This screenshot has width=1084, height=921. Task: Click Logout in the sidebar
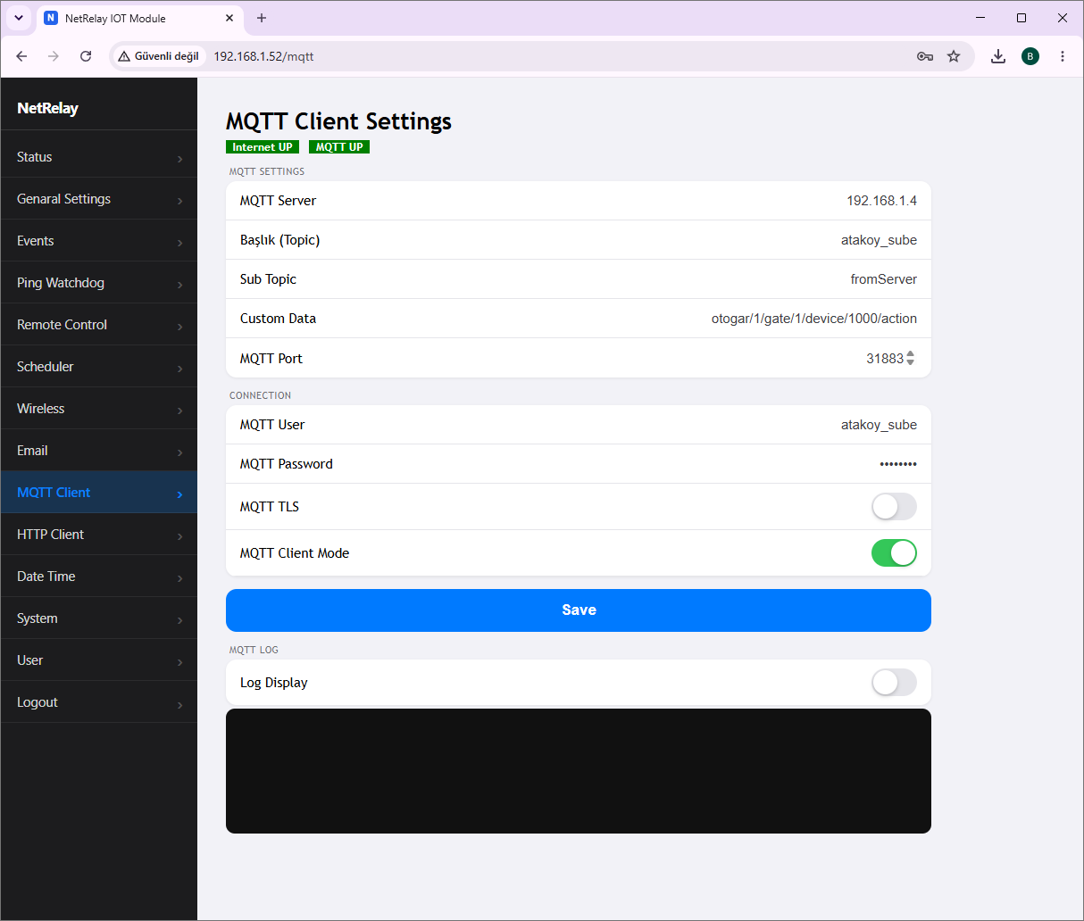(x=99, y=702)
